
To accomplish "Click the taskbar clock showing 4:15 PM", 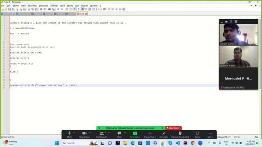I will click(250, 143).
